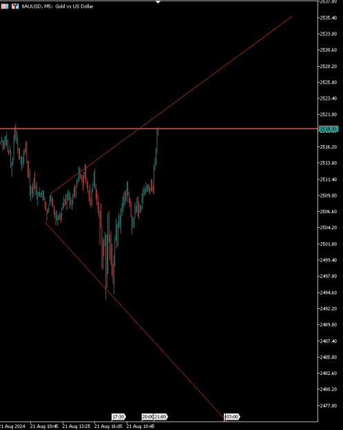This screenshot has height=430, width=343.
Task: Click the 2489.80 price scale label
Action: [x=329, y=325]
